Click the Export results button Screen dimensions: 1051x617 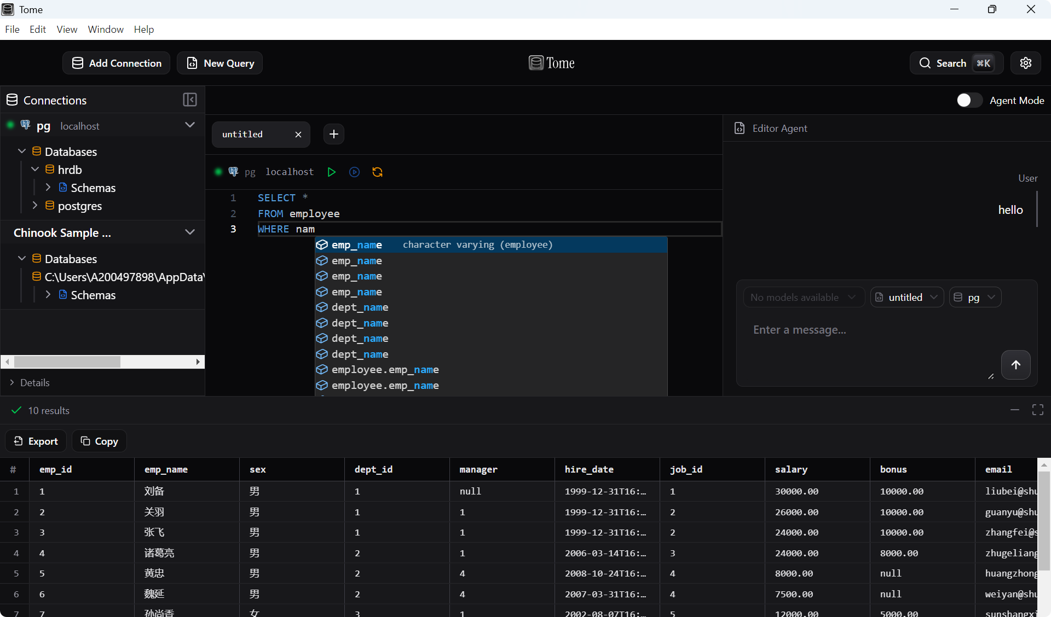click(36, 441)
